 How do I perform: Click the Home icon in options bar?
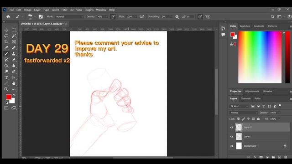pyautogui.click(x=8, y=17)
